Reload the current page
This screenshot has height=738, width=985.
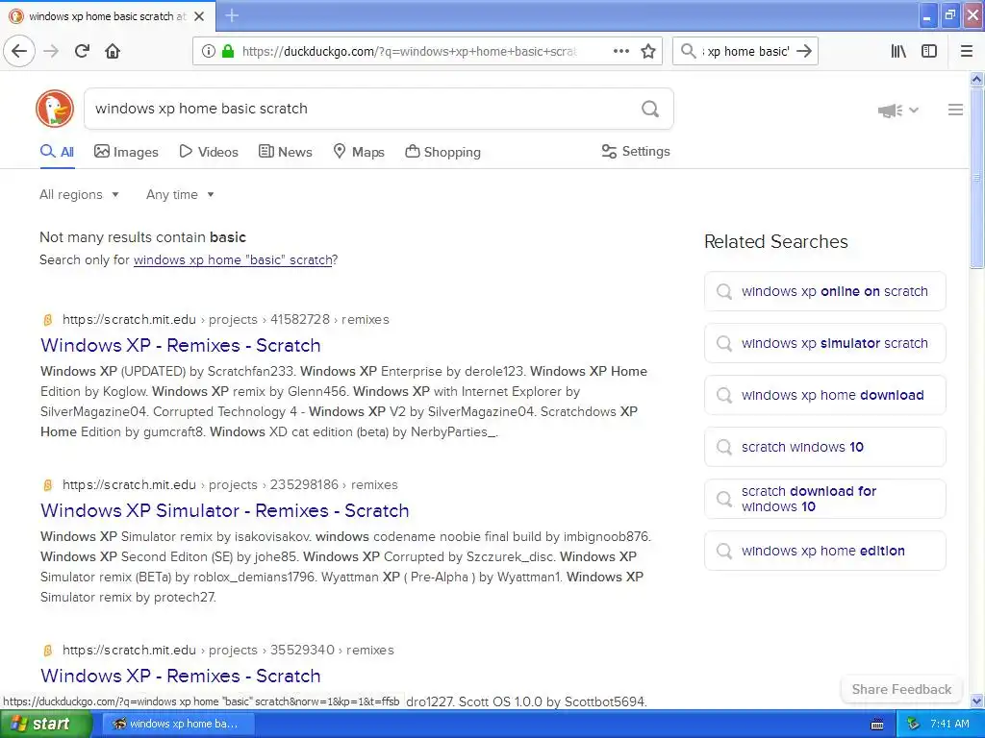(83, 51)
